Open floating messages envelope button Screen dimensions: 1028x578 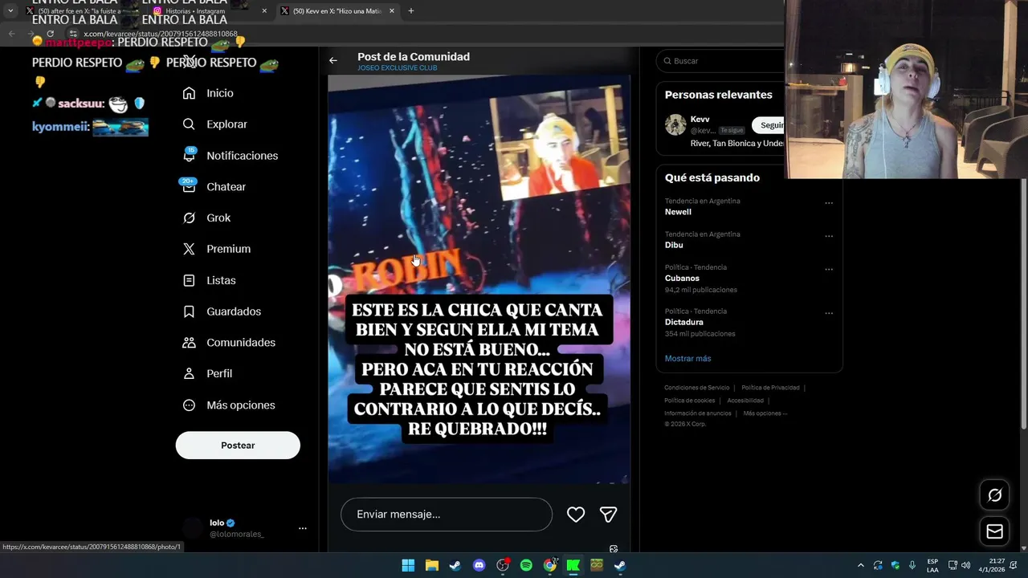tap(994, 531)
